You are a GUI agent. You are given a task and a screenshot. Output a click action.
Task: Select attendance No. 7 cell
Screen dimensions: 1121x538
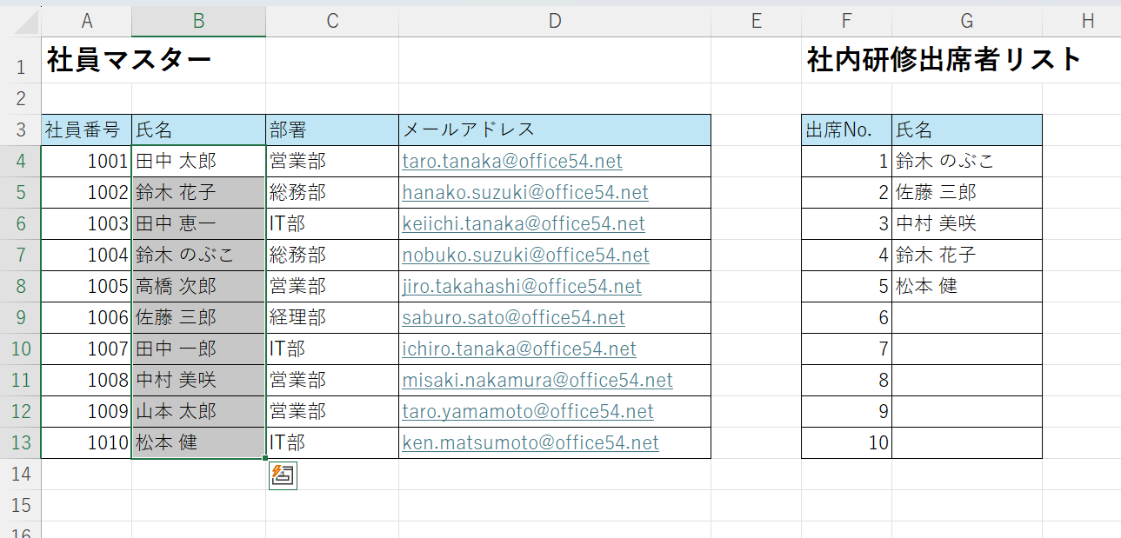point(846,349)
